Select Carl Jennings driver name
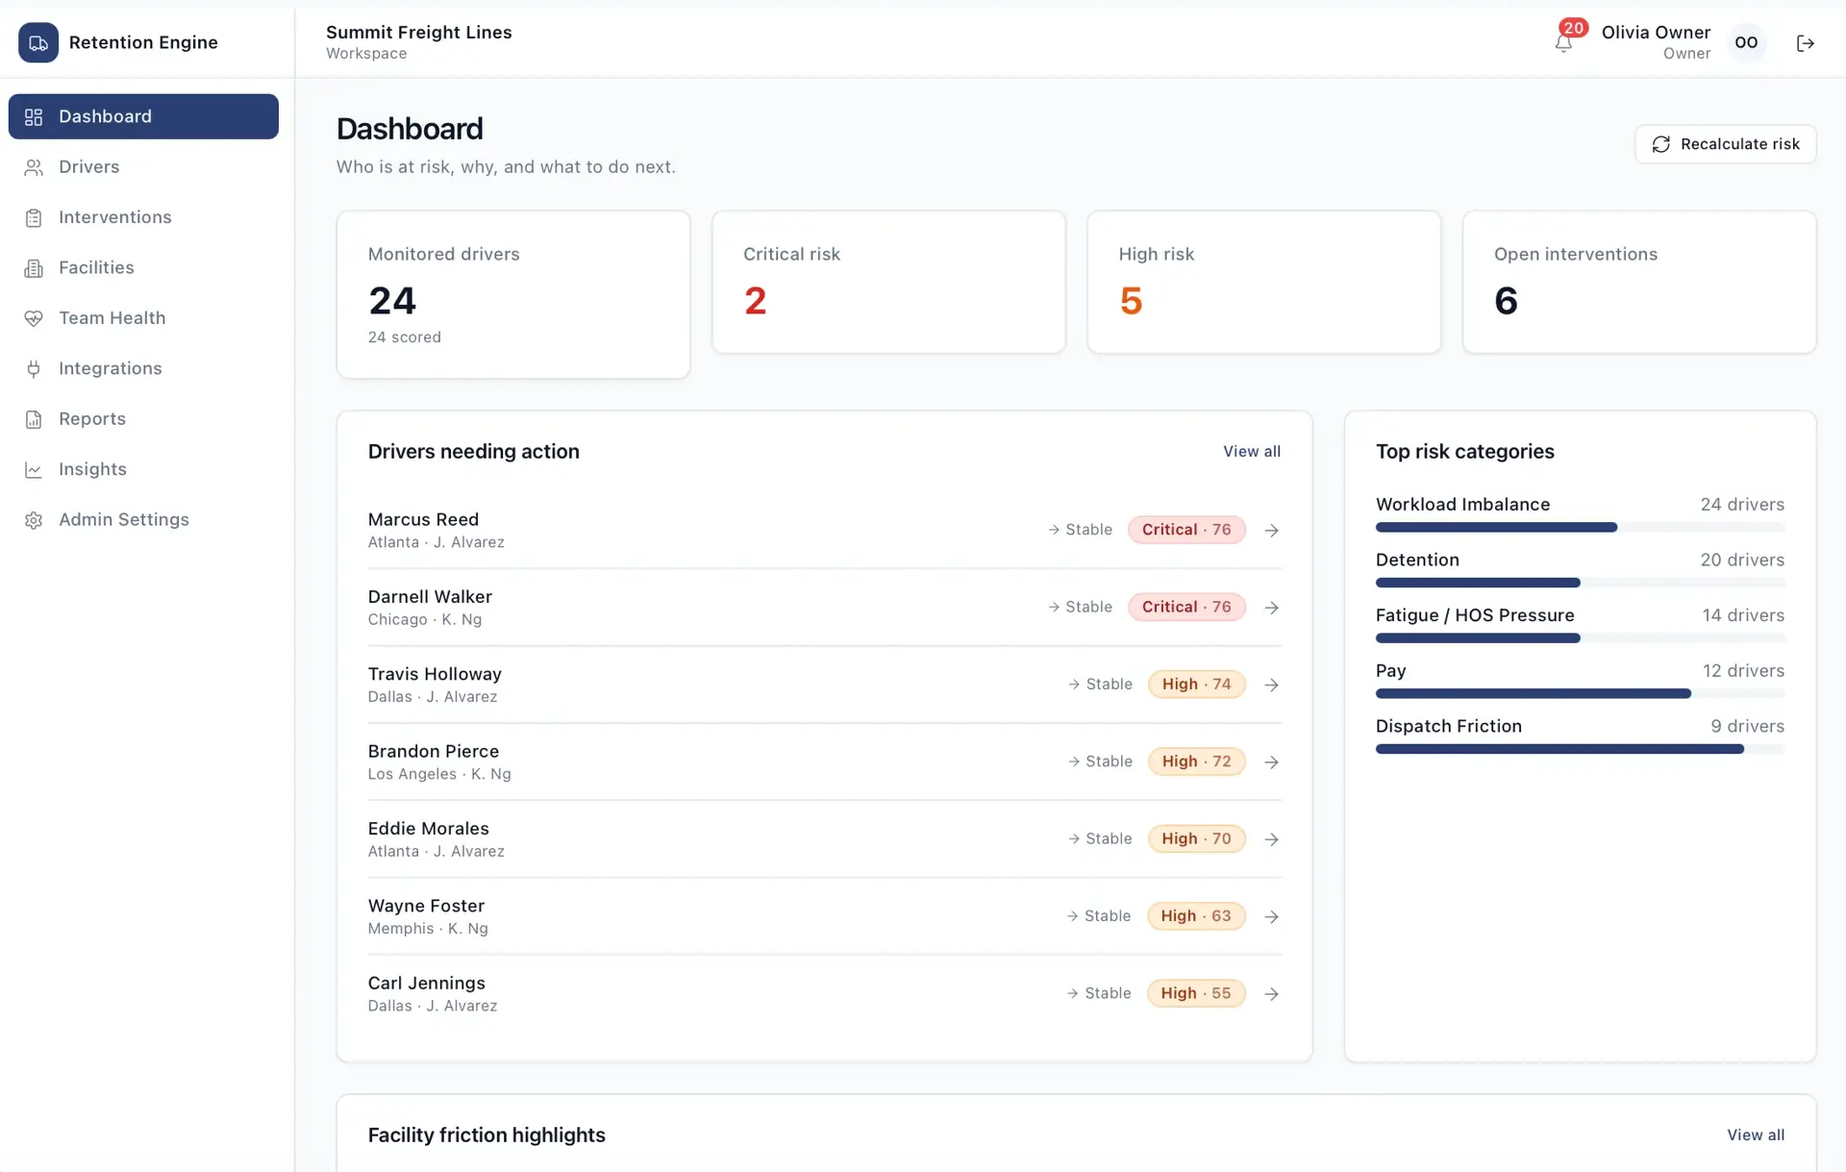This screenshot has width=1846, height=1172. click(427, 984)
